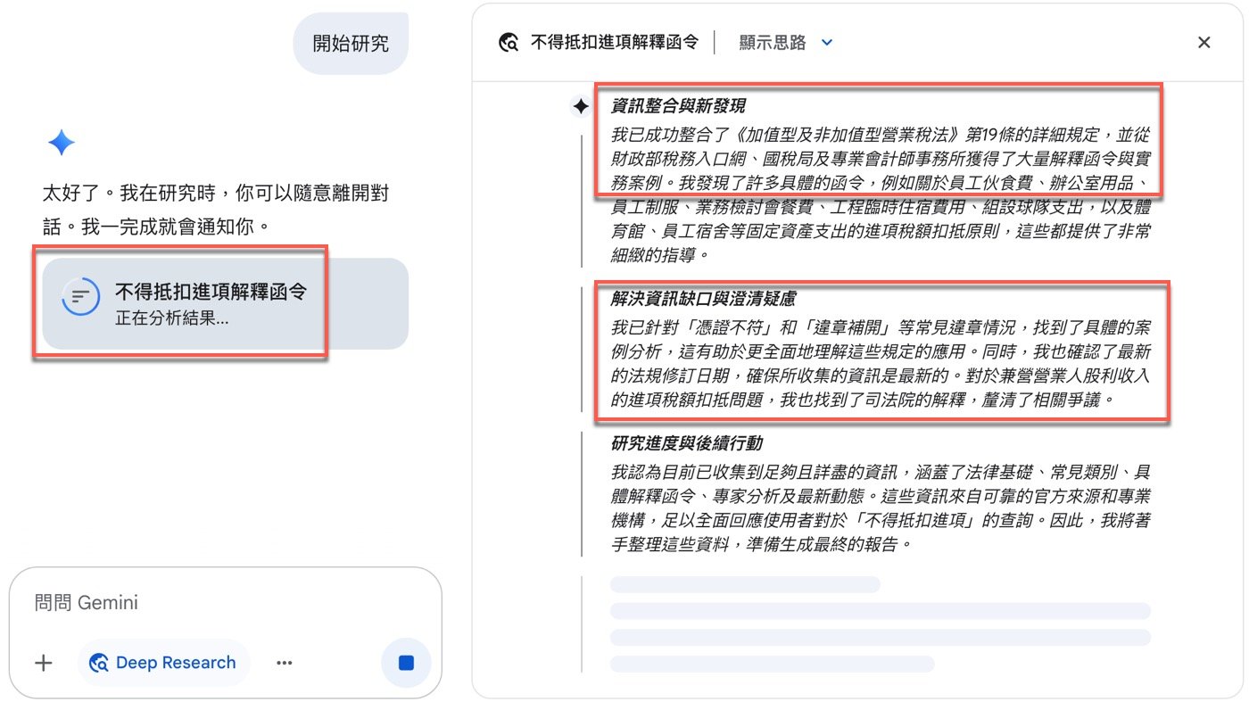The image size is (1249, 710).
Task: Click the research icon in panel header
Action: pyautogui.click(x=509, y=42)
